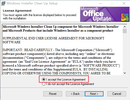Screen dimensions: 130x100
Task: Click the Reset button
Action: pos(53,94)
